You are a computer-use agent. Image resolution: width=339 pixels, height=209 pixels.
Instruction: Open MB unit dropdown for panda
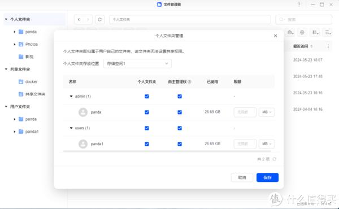point(267,112)
